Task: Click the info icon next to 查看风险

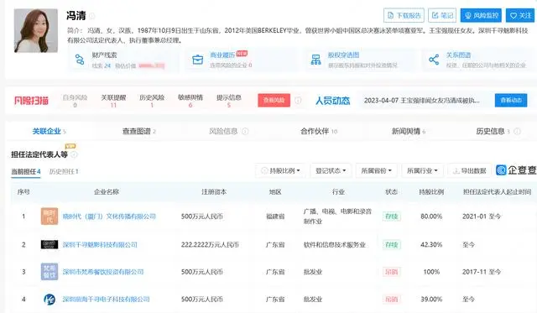Action: click(299, 101)
